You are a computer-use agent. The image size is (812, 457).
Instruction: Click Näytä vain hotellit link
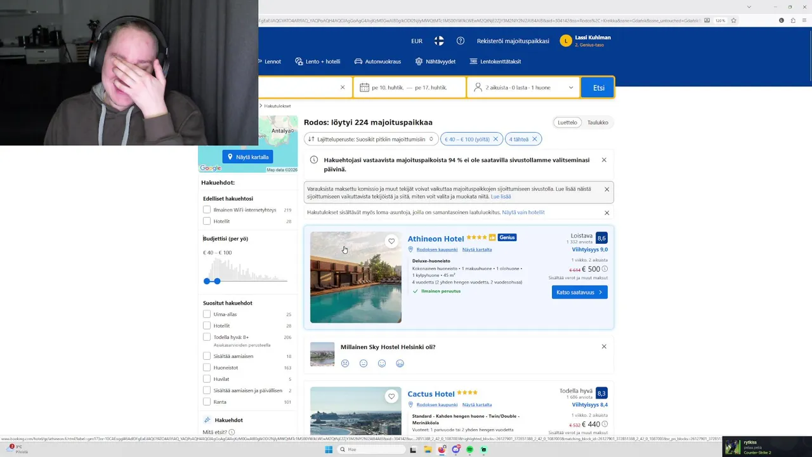point(523,212)
